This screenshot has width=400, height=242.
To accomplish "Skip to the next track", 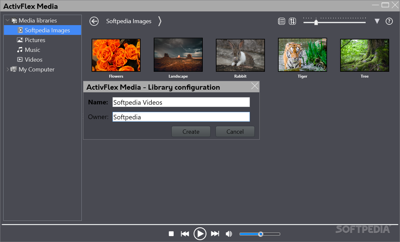I will pyautogui.click(x=215, y=234).
